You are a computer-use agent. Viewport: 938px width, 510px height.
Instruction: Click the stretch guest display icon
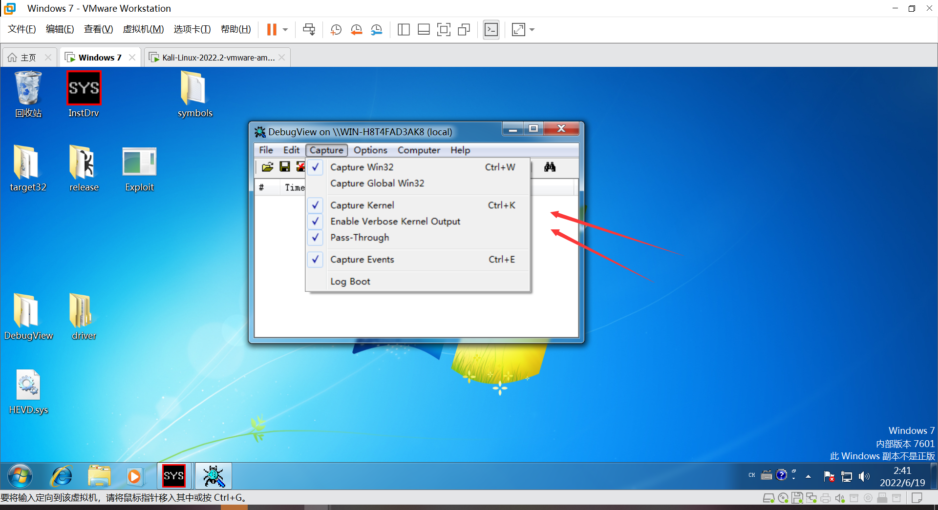point(518,30)
